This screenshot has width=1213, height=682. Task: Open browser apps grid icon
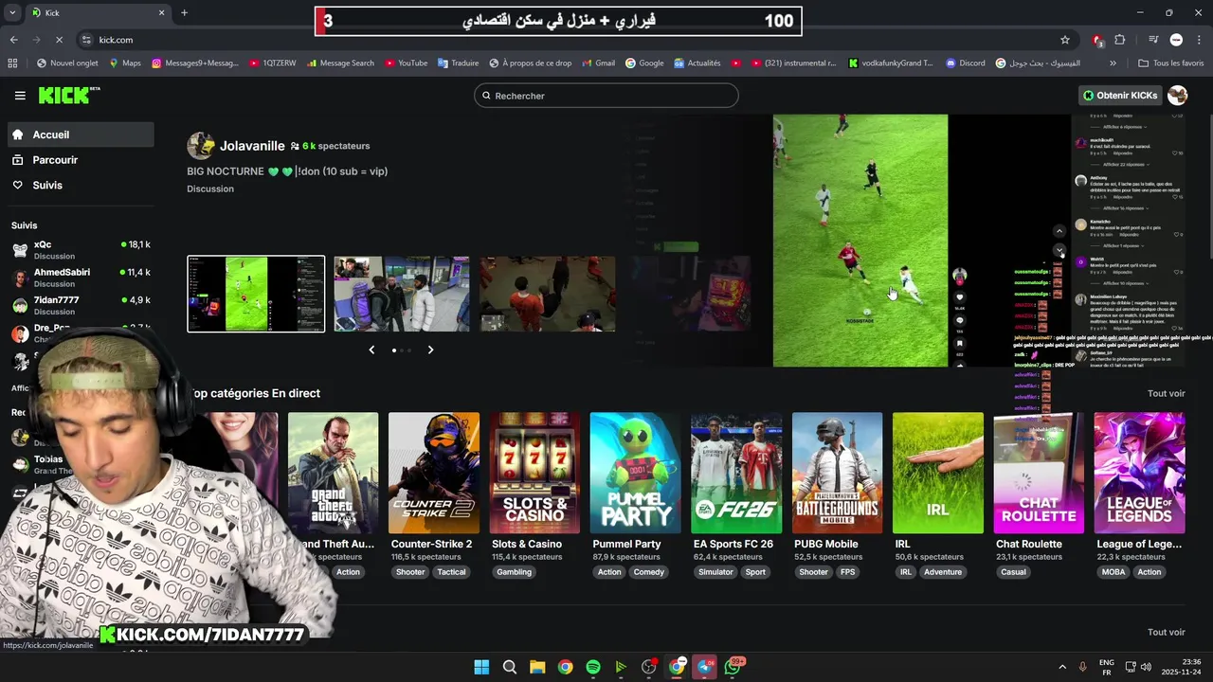pyautogui.click(x=12, y=63)
